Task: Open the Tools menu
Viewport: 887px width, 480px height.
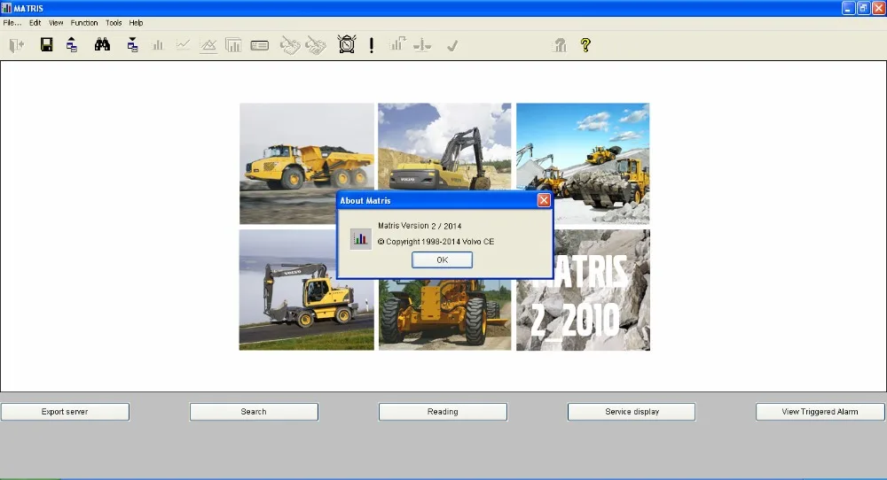Action: (114, 23)
